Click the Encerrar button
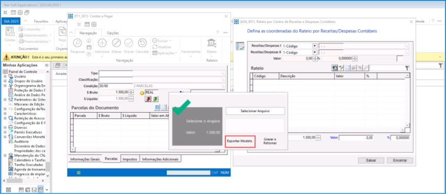446x194 pixels. (x=400, y=160)
